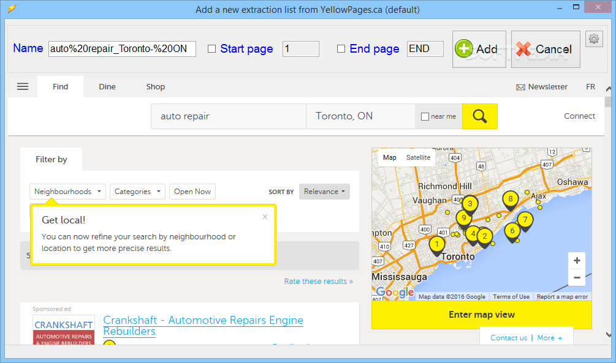Open the Categories dropdown
Screen dimensions: 616x363
[137, 192]
